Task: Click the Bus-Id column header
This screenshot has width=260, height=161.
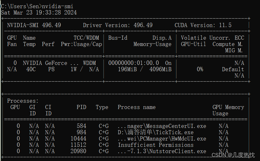Action: click(x=118, y=38)
